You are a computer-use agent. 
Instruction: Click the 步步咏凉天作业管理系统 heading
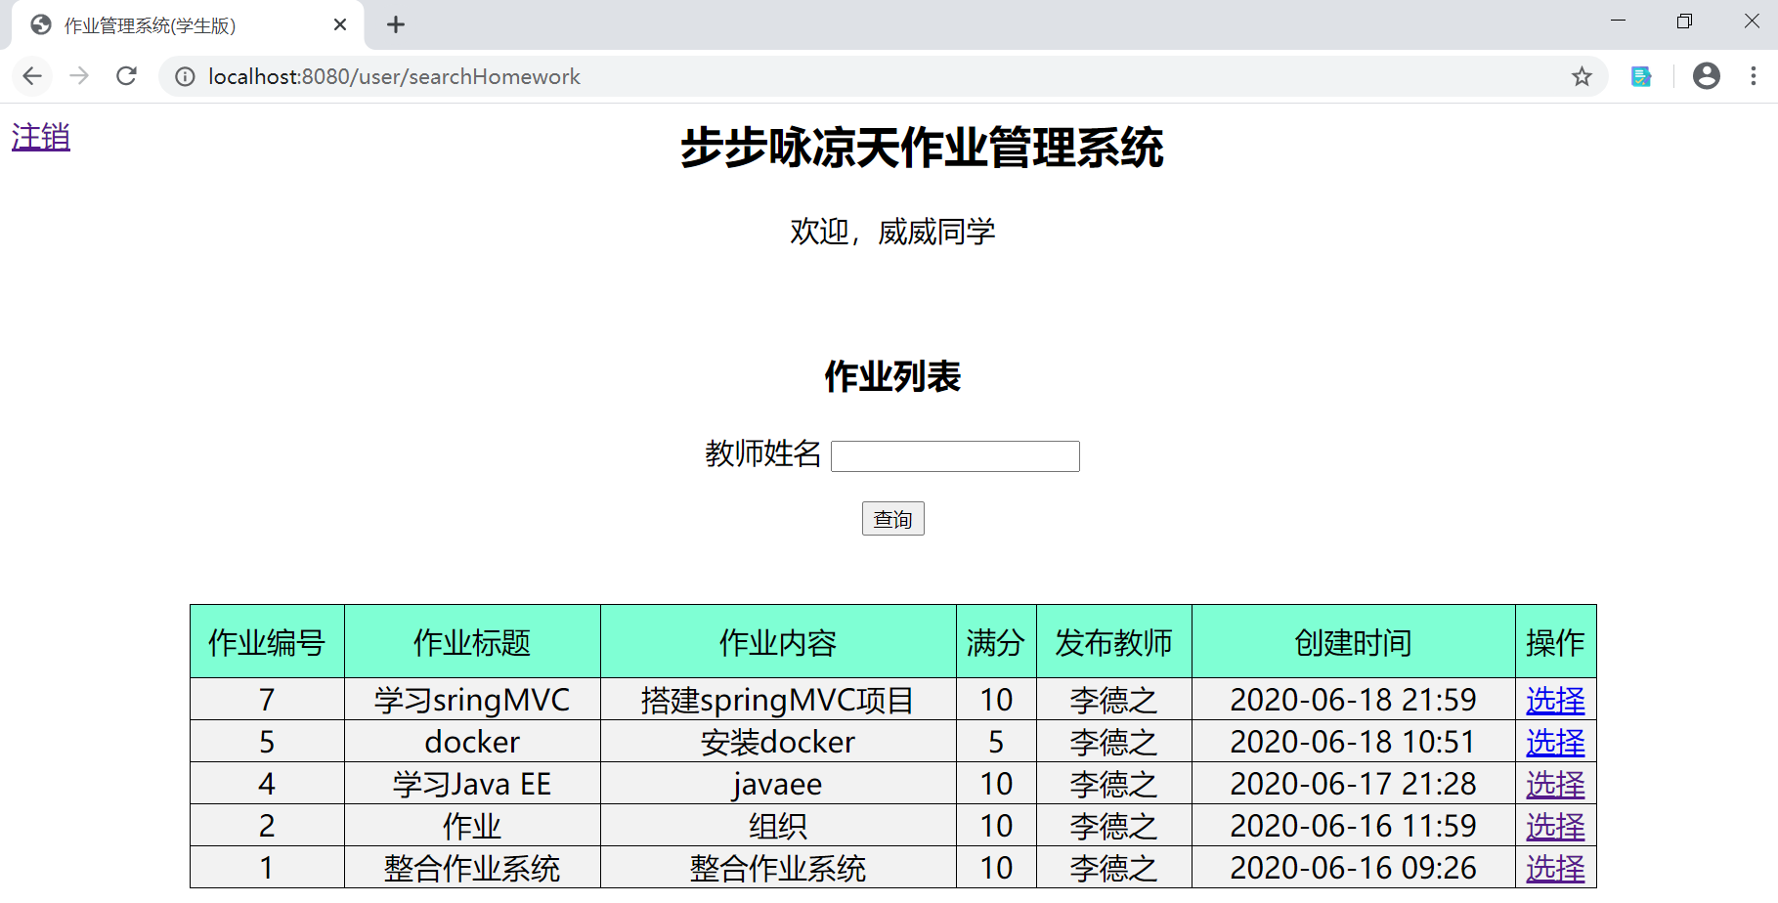tap(922, 148)
